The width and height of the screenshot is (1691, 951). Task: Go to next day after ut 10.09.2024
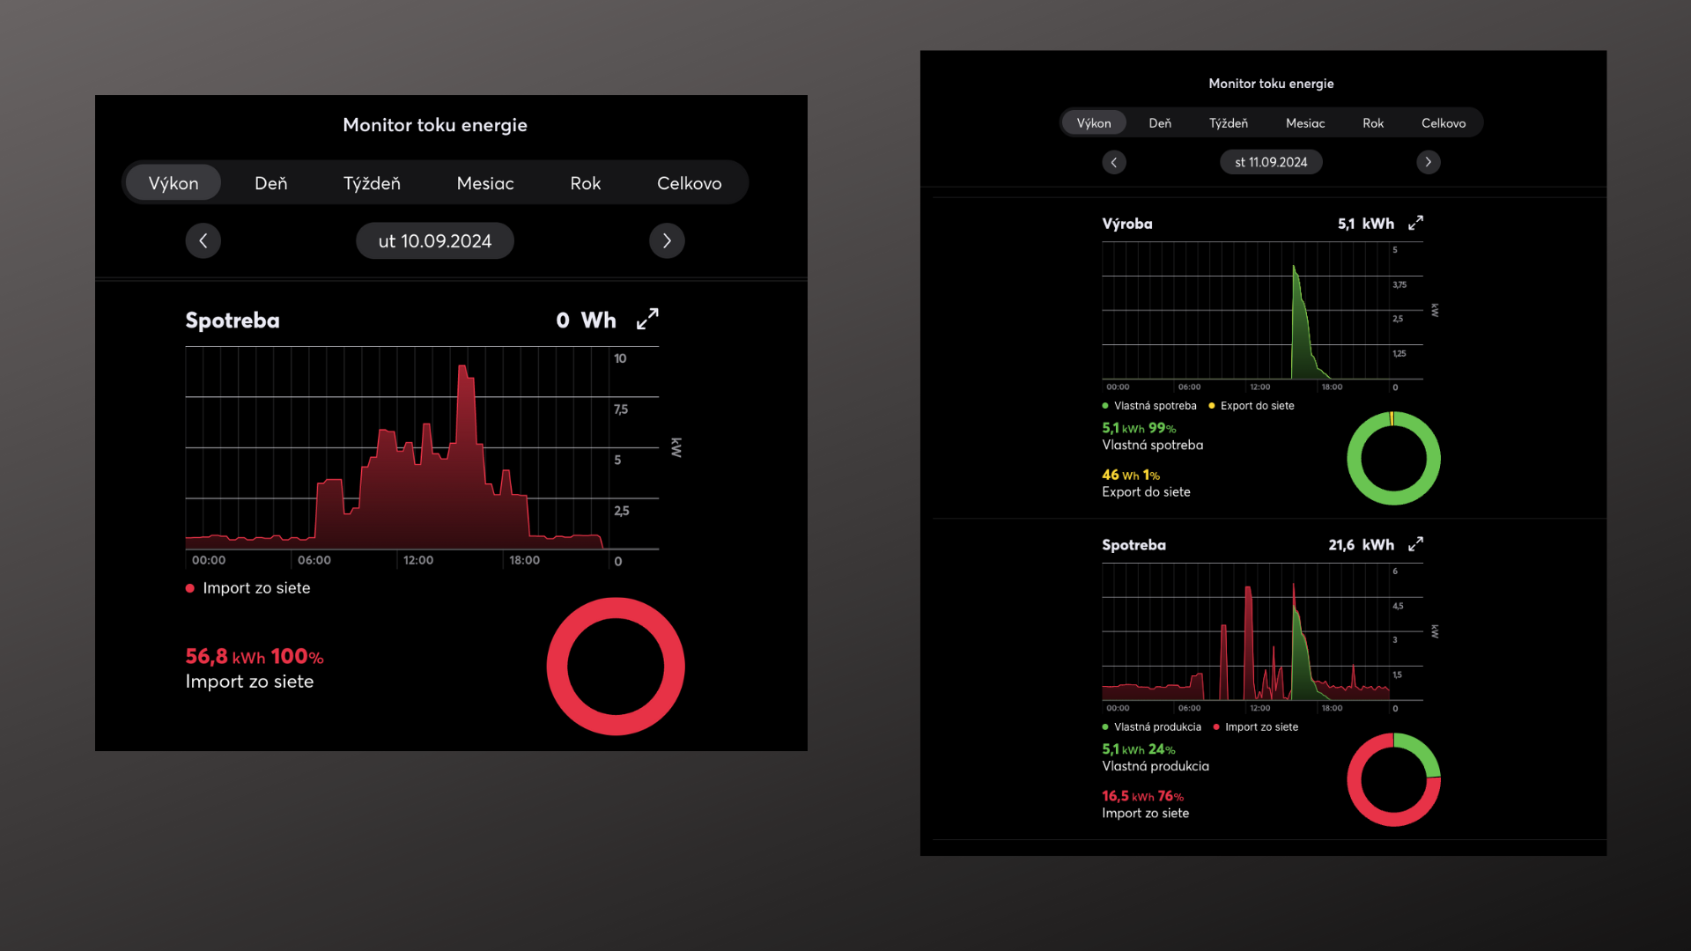(667, 240)
